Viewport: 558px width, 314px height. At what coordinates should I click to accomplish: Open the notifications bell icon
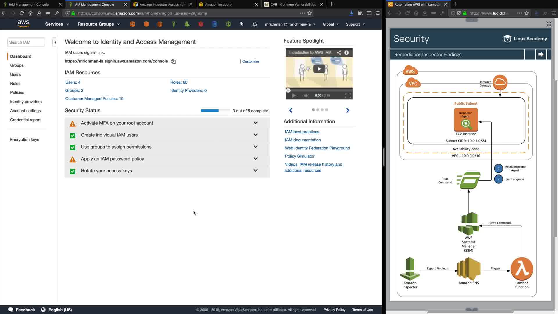255,24
